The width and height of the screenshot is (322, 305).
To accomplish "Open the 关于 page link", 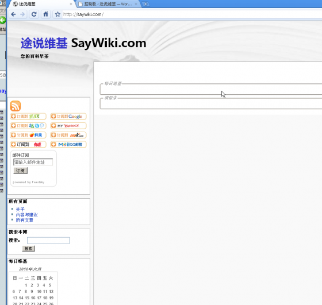I will (x=20, y=209).
